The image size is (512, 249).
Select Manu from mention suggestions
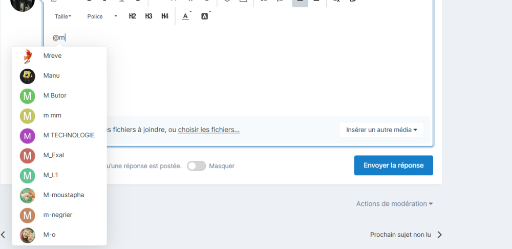pyautogui.click(x=59, y=76)
